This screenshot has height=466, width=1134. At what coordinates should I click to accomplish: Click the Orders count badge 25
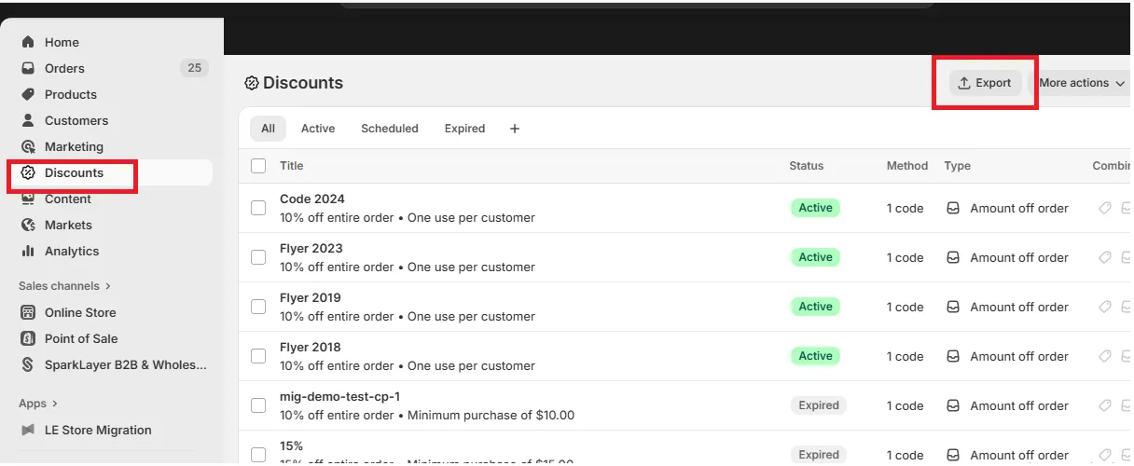click(x=194, y=68)
